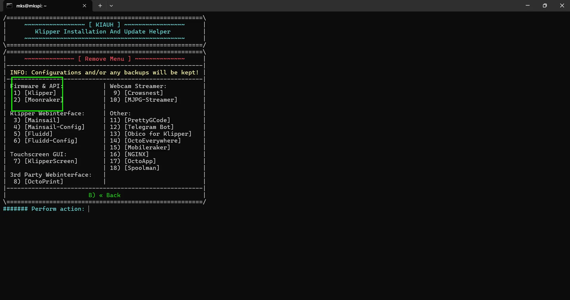Click the 'Touchscreen GUI:' heading

click(38, 154)
